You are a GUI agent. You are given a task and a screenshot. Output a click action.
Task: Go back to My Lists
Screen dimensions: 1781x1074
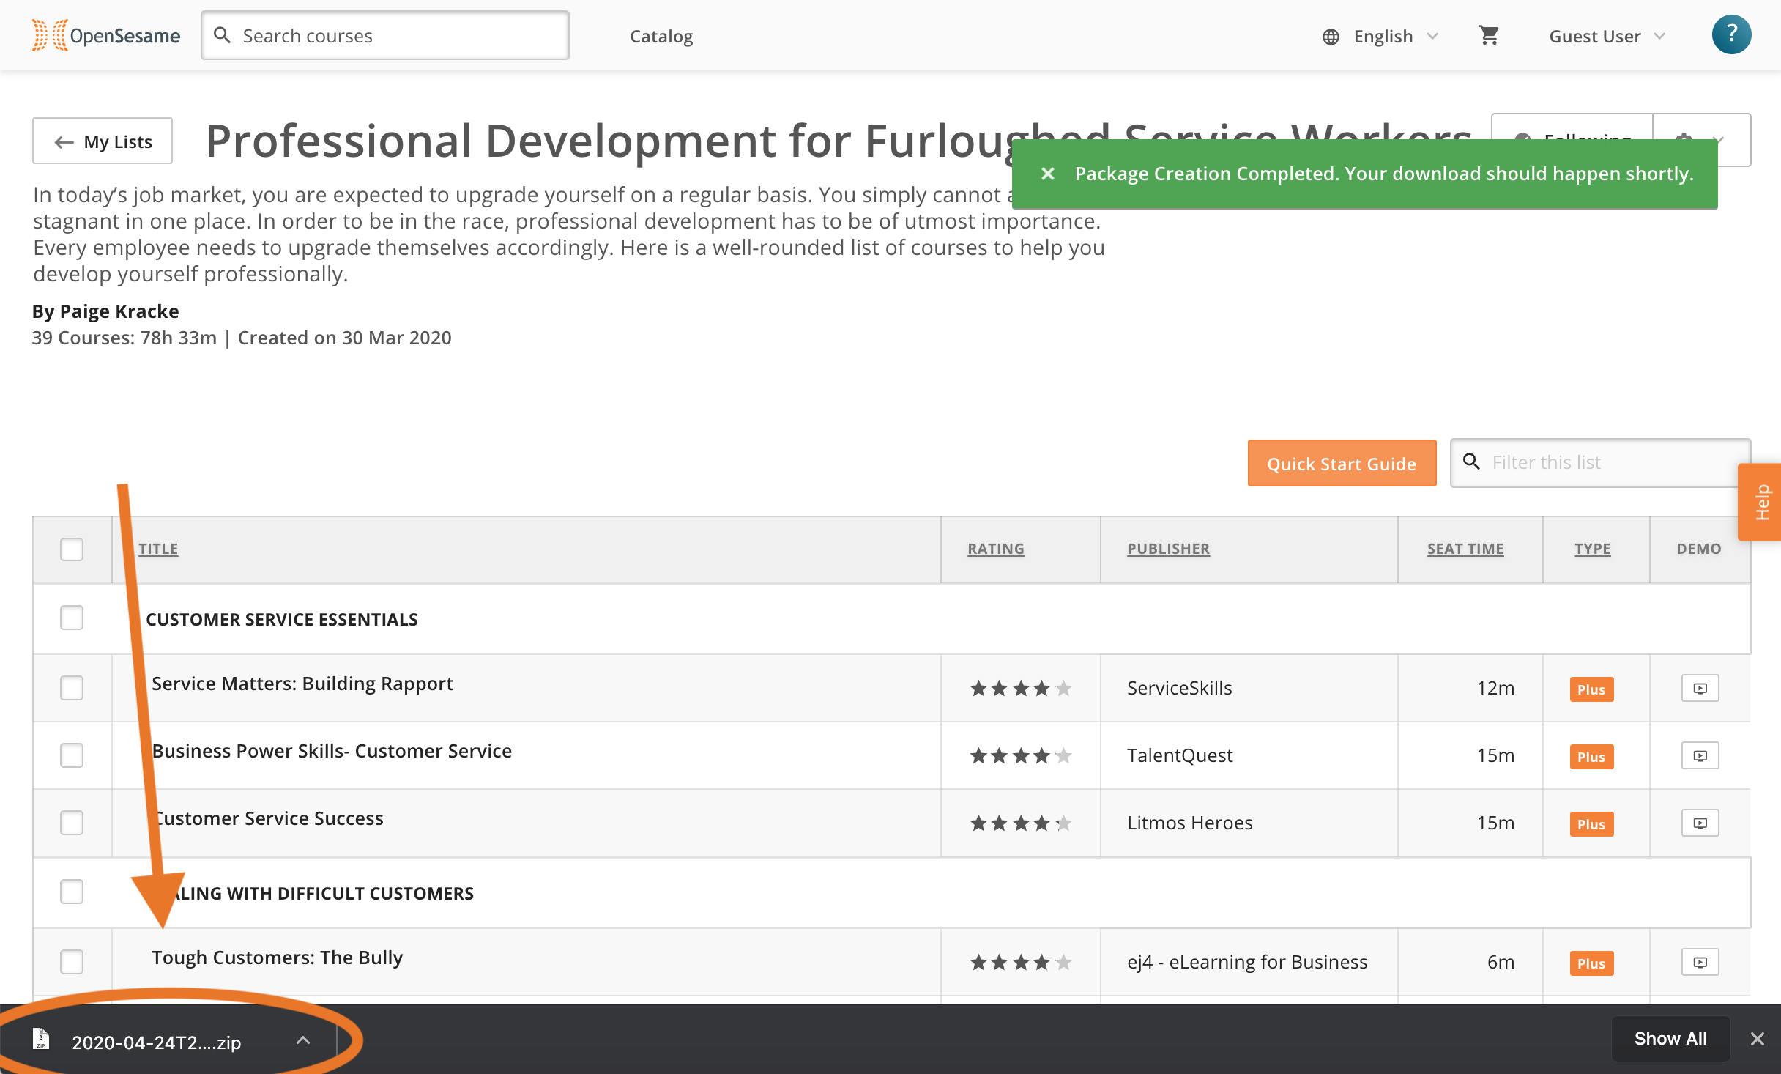tap(103, 141)
